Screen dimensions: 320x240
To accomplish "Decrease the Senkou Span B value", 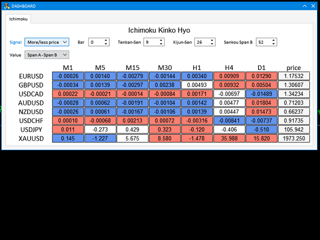I will tap(273, 44).
